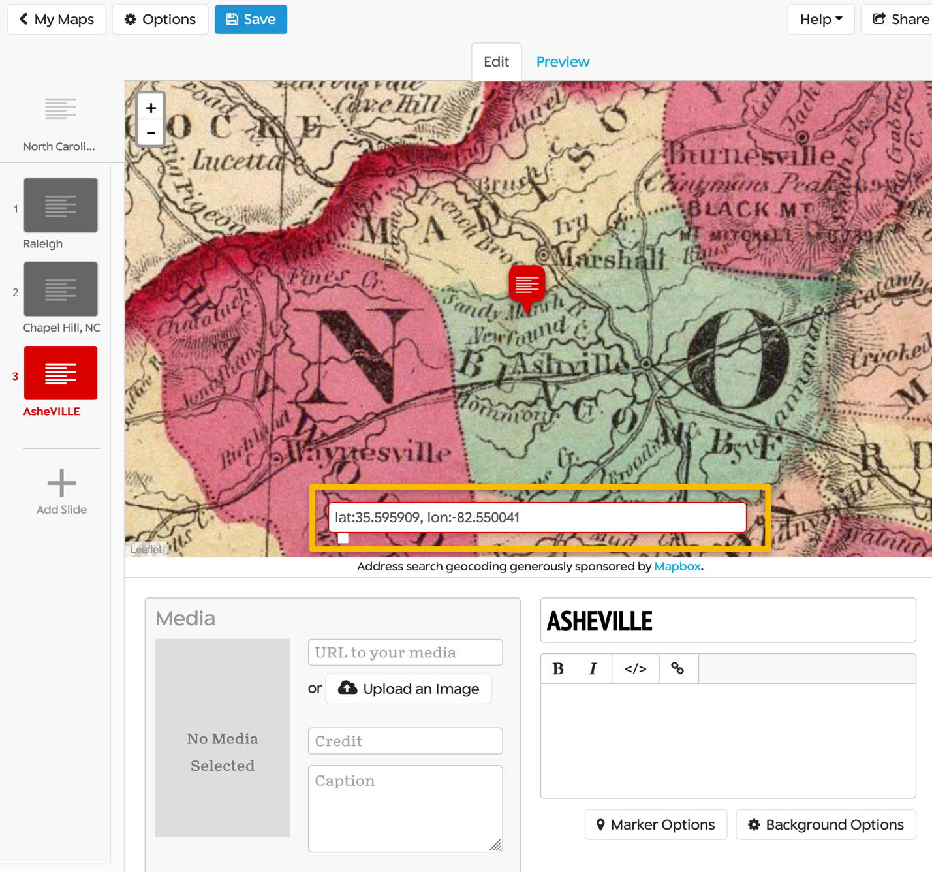Click the Share icon at top right

(x=878, y=19)
